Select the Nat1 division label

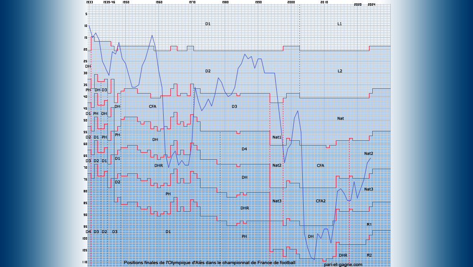[x=277, y=137]
